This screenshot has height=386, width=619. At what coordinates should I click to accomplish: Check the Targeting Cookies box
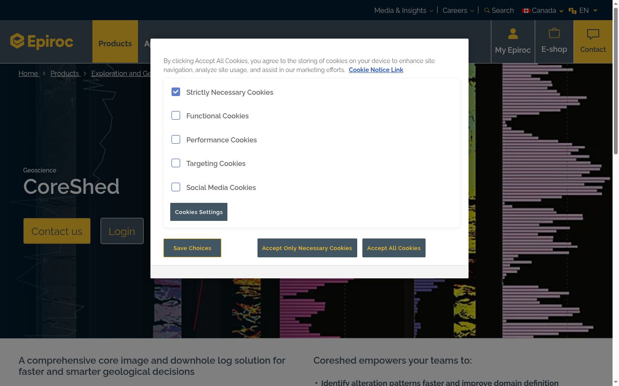(x=176, y=163)
